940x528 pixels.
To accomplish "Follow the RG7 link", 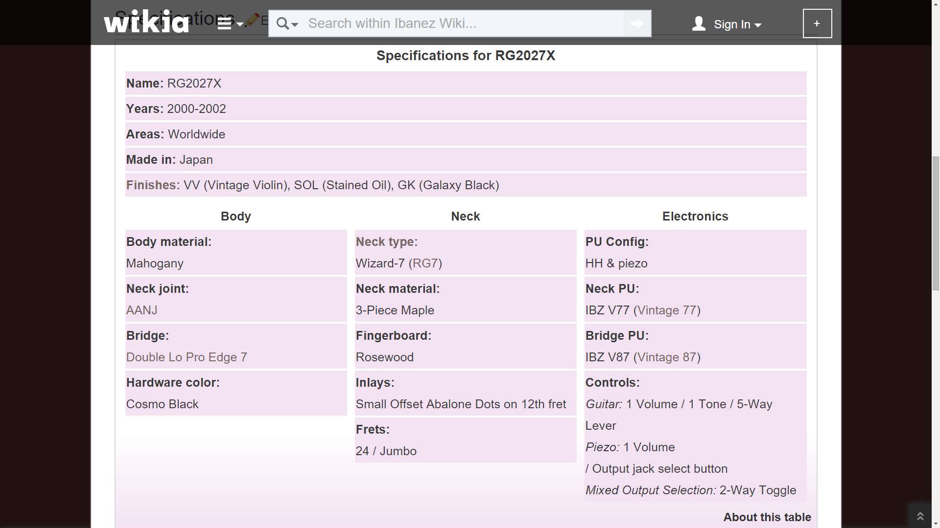I will tap(425, 264).
